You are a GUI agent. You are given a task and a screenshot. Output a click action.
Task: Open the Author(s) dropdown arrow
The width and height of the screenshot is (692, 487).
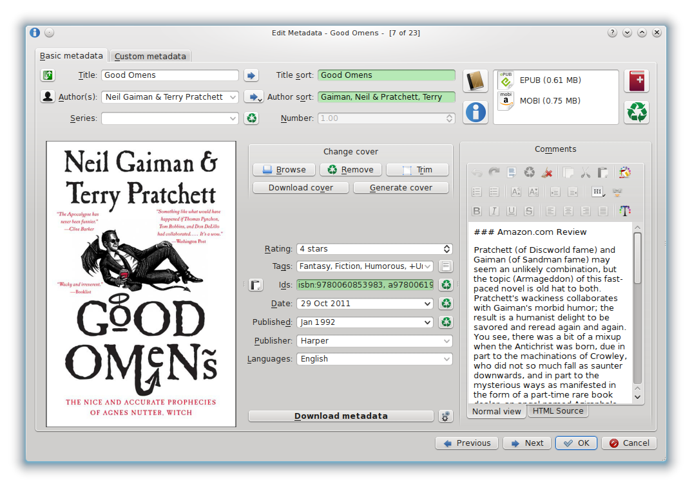click(x=233, y=97)
